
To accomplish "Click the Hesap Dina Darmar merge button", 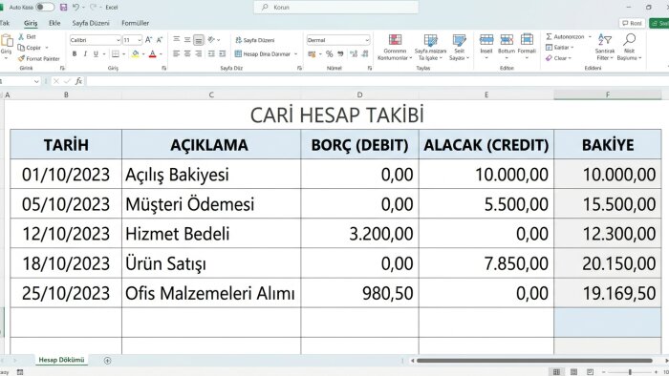I will [266, 54].
